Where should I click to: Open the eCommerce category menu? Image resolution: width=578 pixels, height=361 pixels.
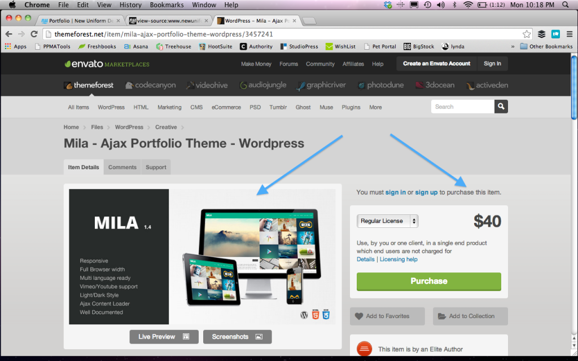tap(226, 107)
